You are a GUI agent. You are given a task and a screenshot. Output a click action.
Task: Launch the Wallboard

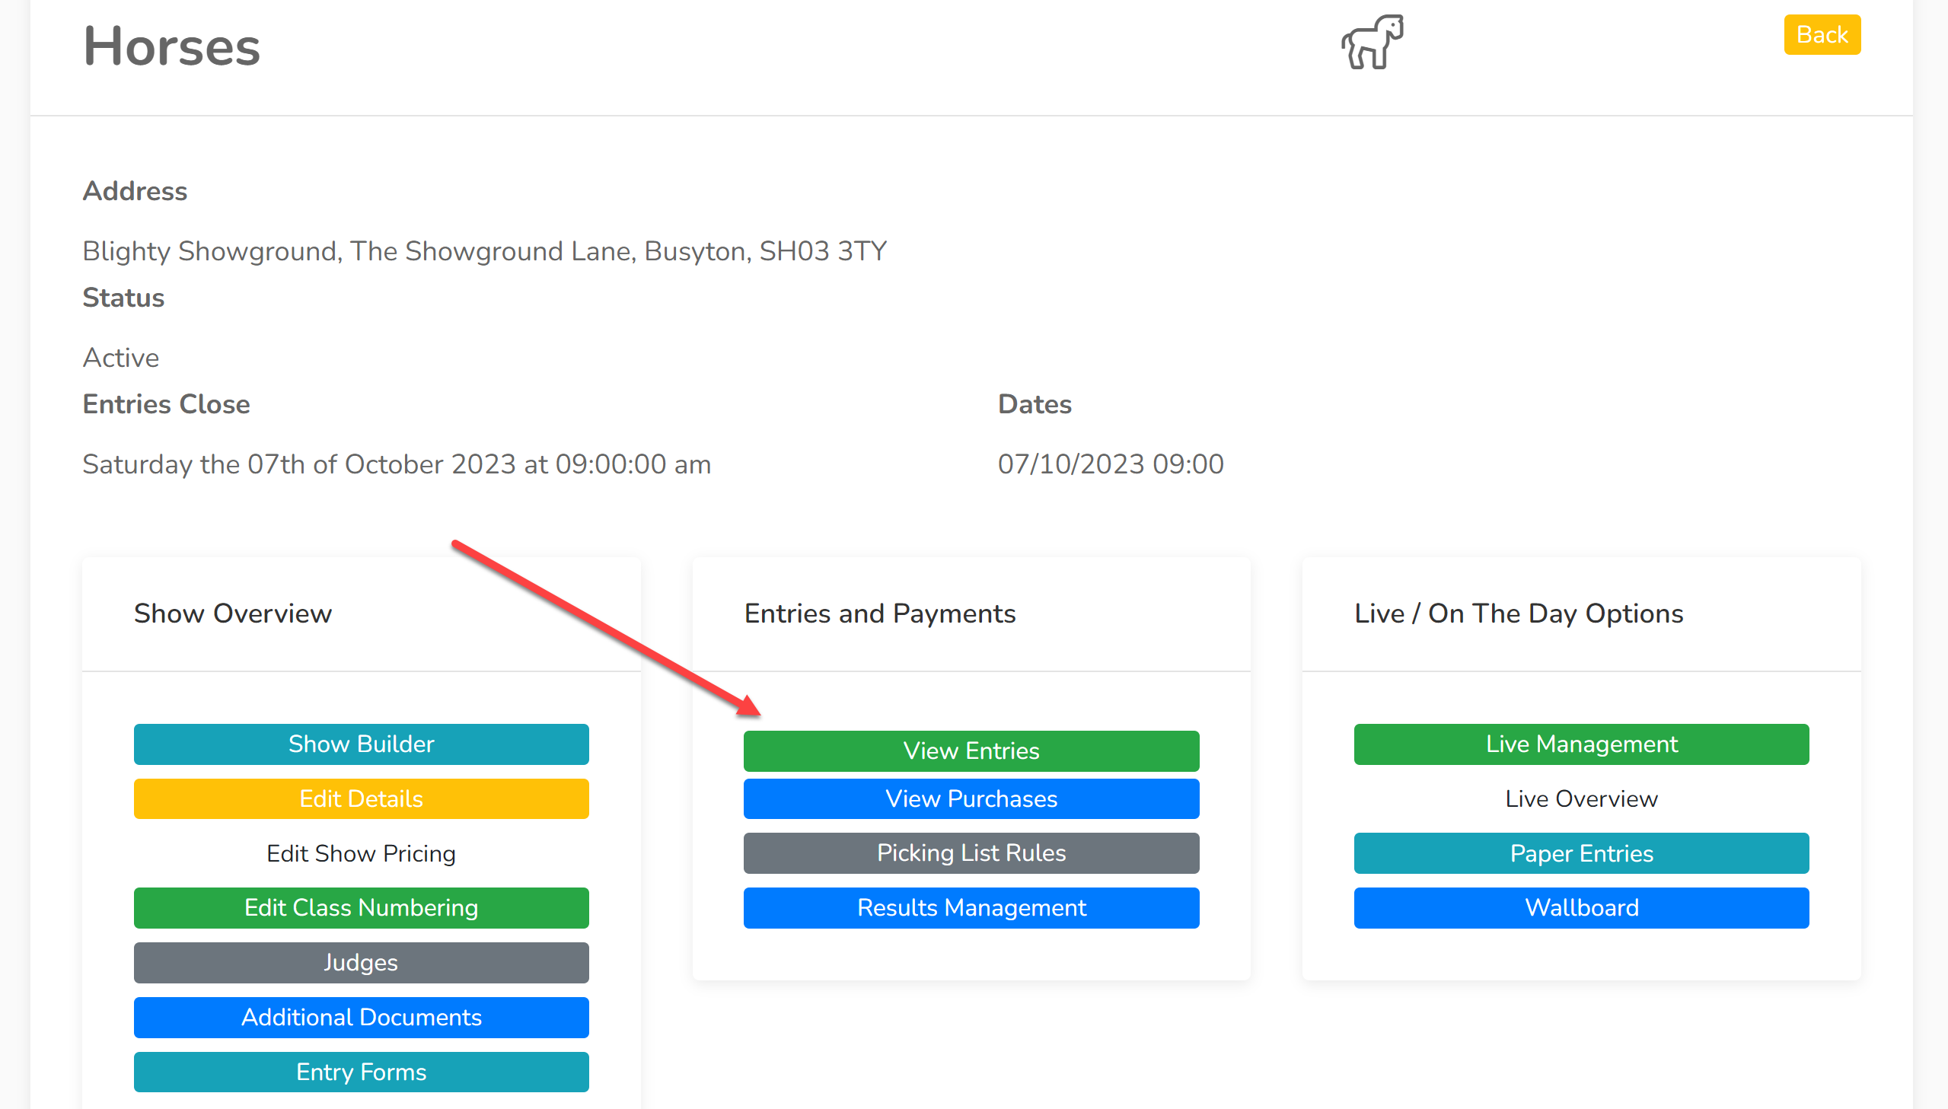point(1581,908)
